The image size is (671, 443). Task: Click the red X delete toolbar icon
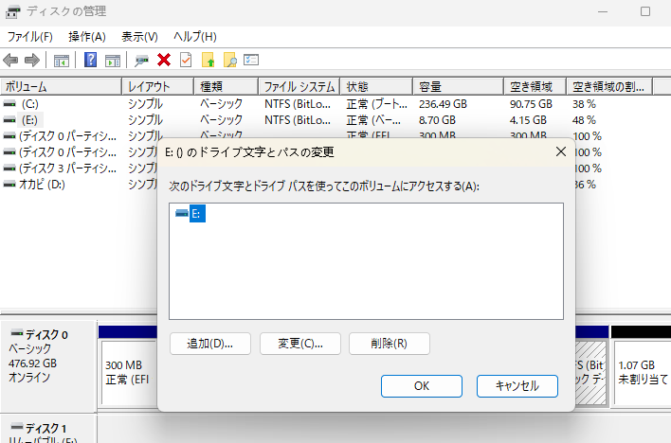(164, 61)
